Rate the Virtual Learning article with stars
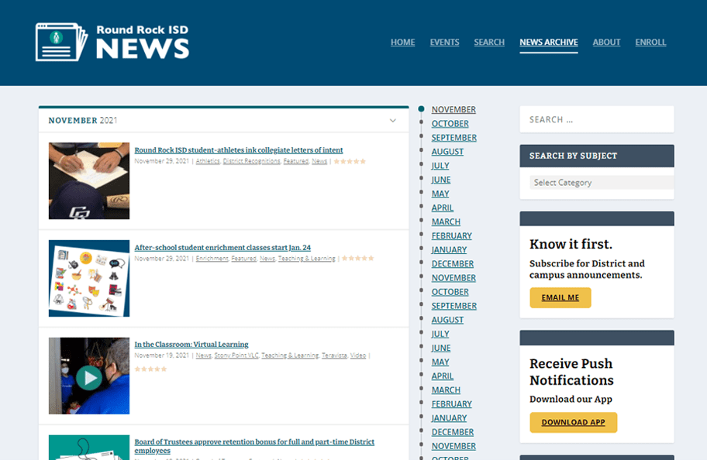Screen dimensions: 707x460 [x=150, y=369]
